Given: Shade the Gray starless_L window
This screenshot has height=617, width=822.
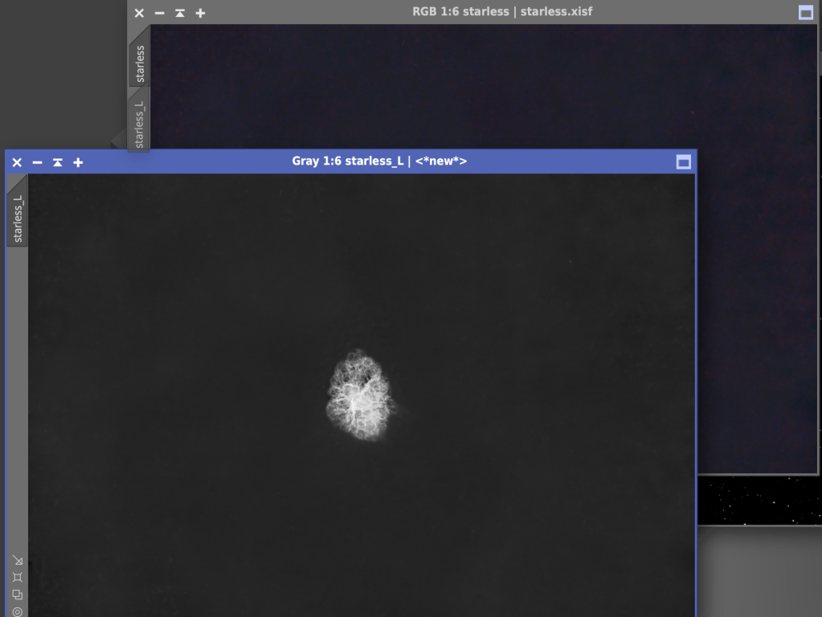Looking at the screenshot, I should click(x=58, y=162).
